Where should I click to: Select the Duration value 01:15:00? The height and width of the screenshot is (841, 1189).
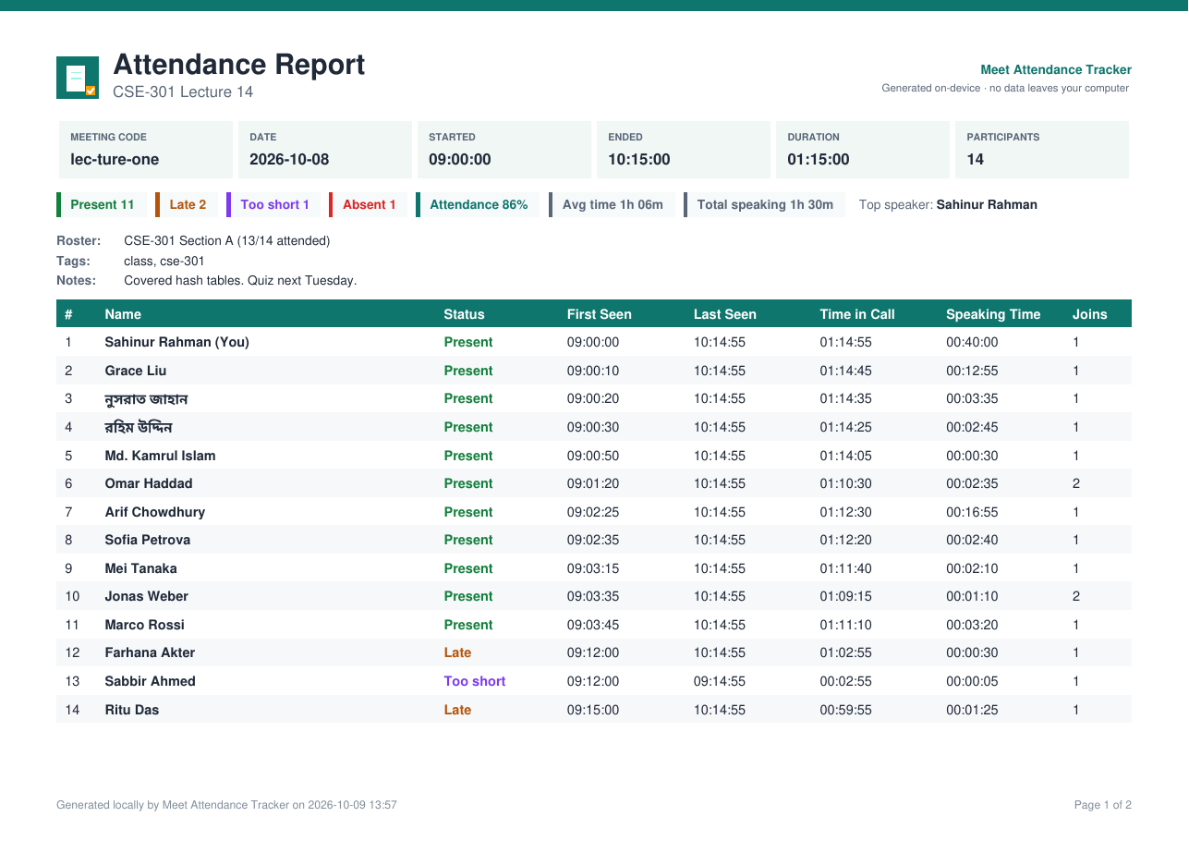tap(819, 159)
